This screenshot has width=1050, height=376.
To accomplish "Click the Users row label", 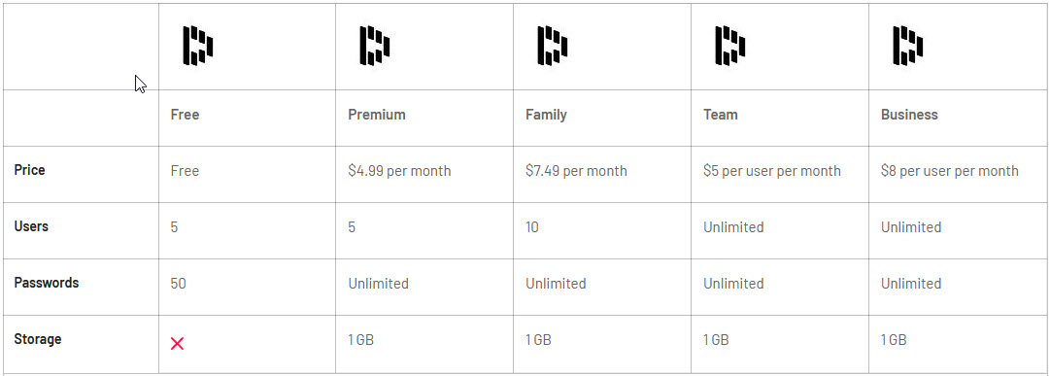I will [31, 225].
